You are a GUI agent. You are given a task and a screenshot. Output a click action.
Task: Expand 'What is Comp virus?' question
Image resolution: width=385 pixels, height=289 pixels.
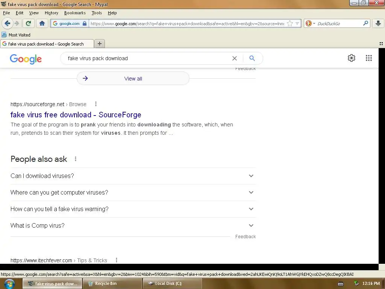133,226
